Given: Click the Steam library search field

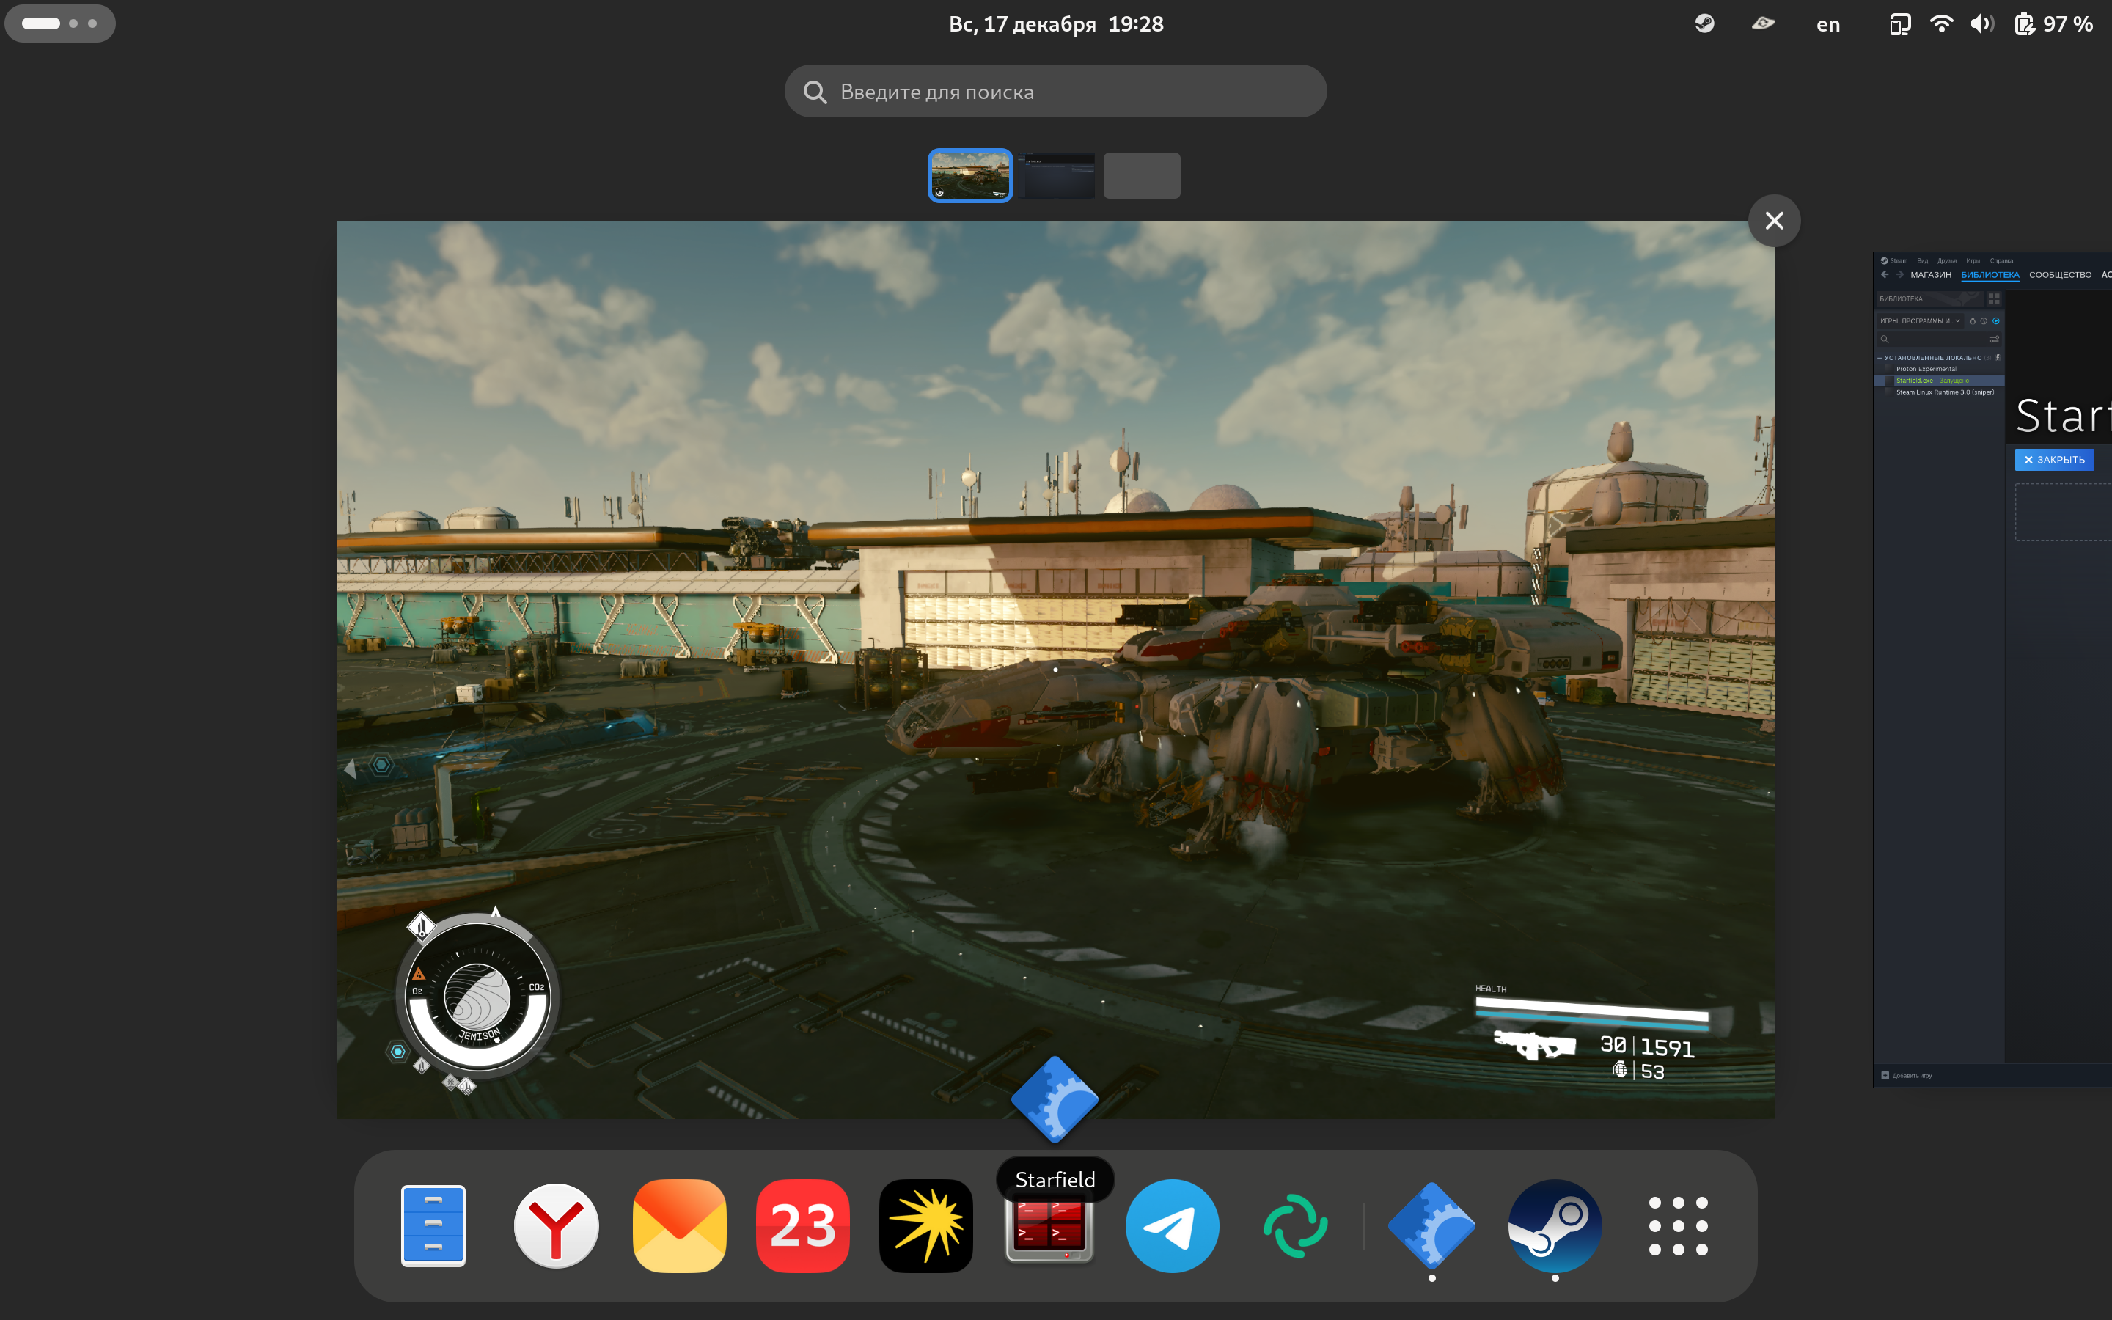Looking at the screenshot, I should pos(1932,340).
